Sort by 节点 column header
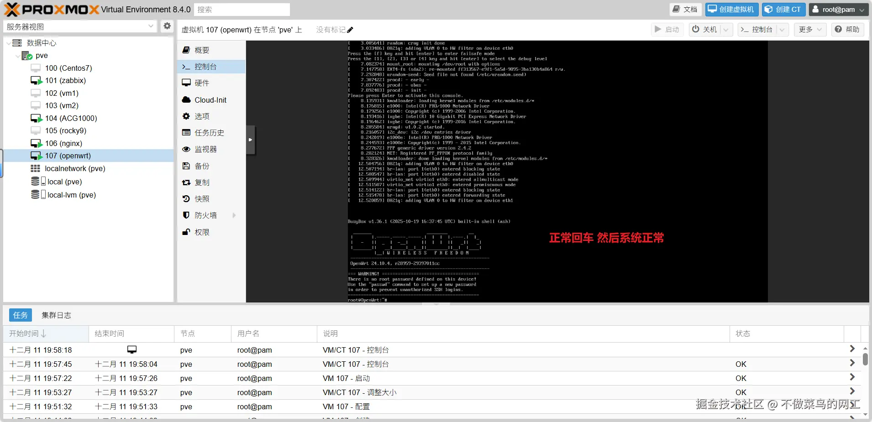 click(203, 333)
